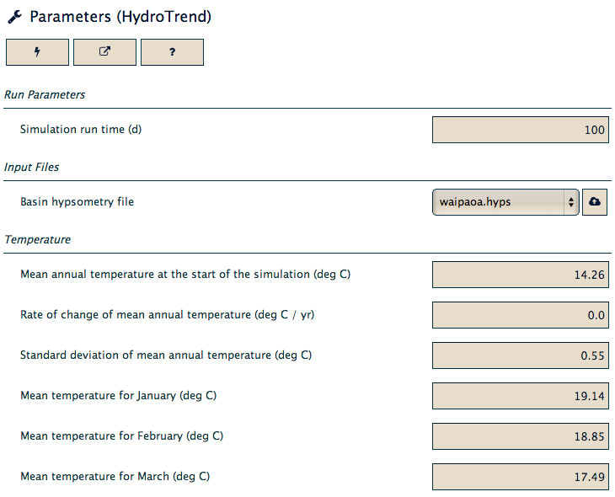Screen dimensions: 615x497
Task: Focus the February mean temperature field
Action: [521, 436]
